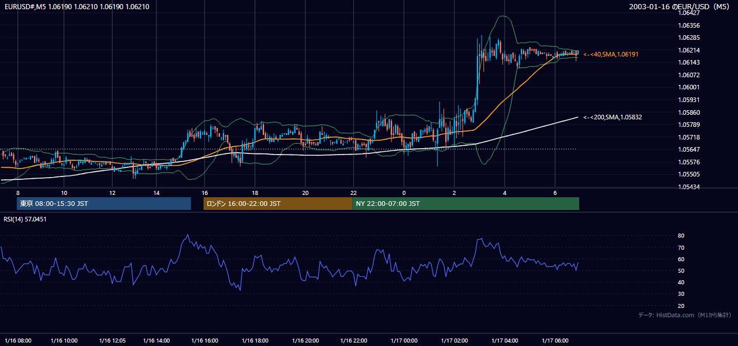This screenshot has width=738, height=346.
Task: Click hour tick 8 under price chart
Action: (x=18, y=193)
